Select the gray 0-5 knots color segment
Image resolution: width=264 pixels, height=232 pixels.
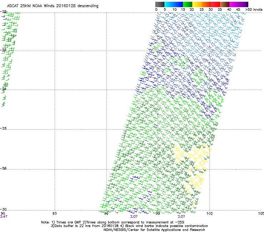(x=160, y=4)
